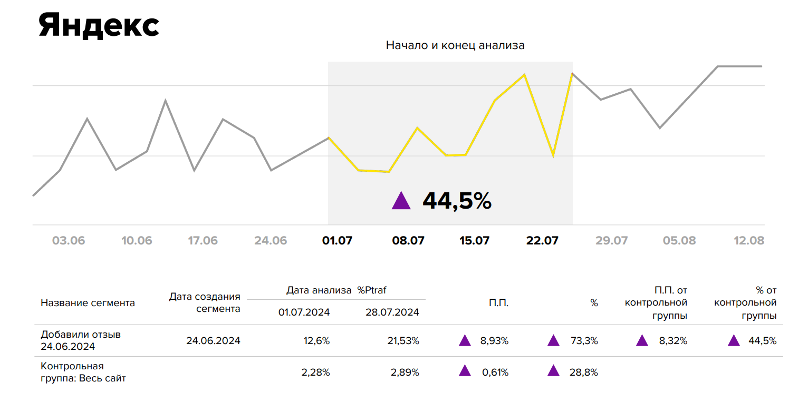Click the 'Дата создания сегмента' column header
The image size is (808, 412).
click(205, 303)
